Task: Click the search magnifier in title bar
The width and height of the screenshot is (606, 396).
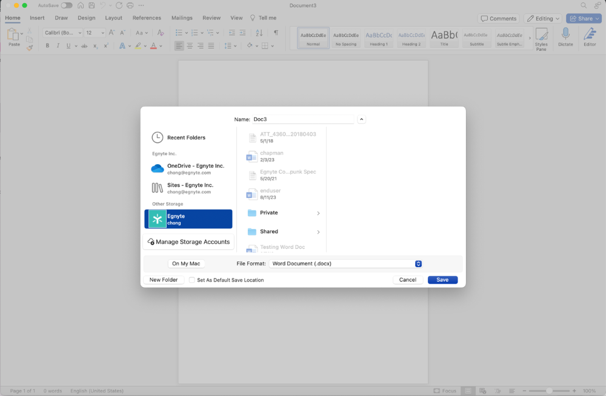Action: point(584,5)
